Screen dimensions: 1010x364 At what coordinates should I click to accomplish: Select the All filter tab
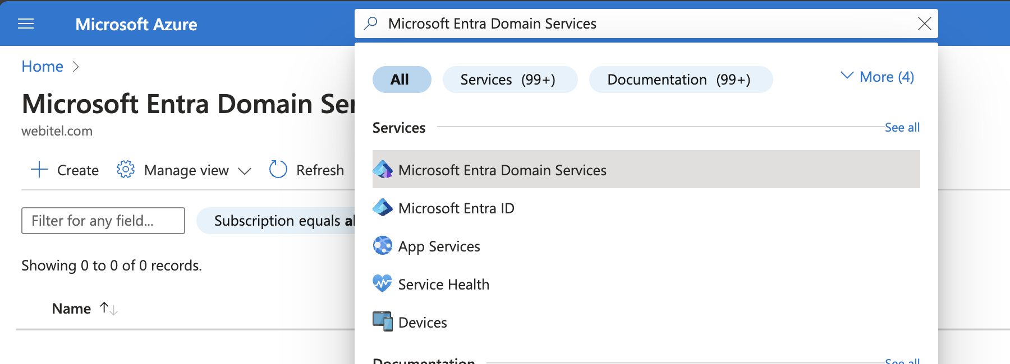click(x=402, y=80)
